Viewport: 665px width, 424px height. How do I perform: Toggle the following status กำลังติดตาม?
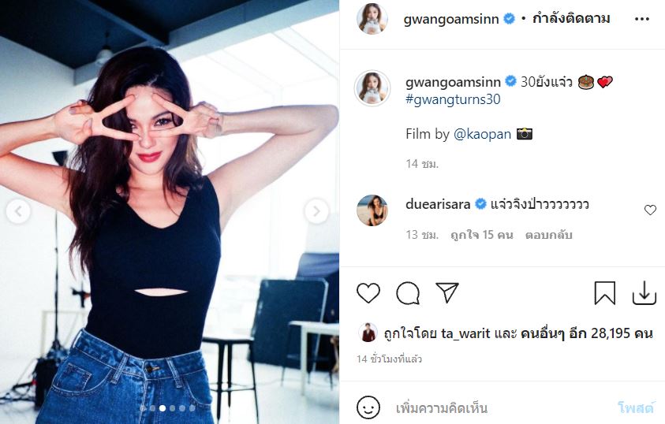pyautogui.click(x=573, y=20)
